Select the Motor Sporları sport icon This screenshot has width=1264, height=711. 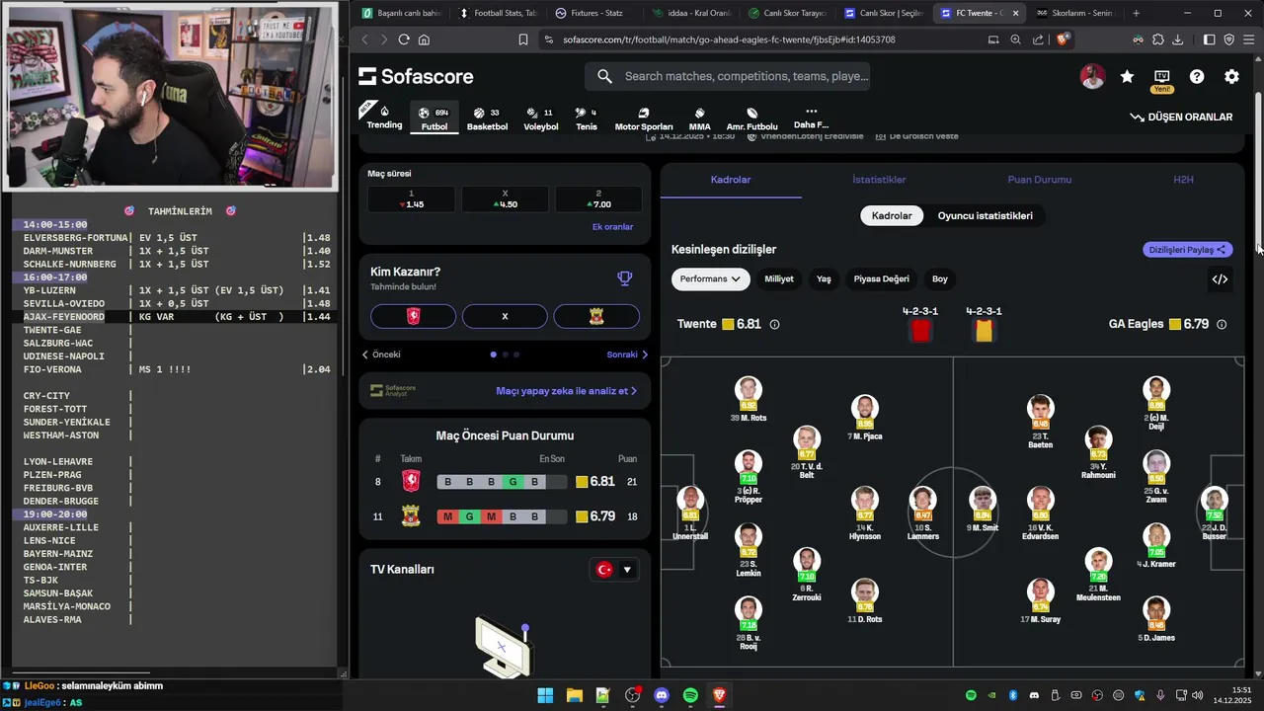(x=644, y=119)
